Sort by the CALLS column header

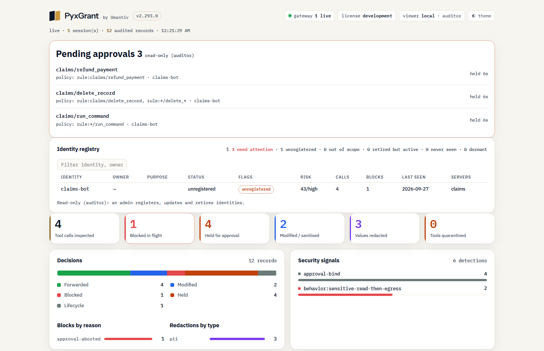coord(342,177)
